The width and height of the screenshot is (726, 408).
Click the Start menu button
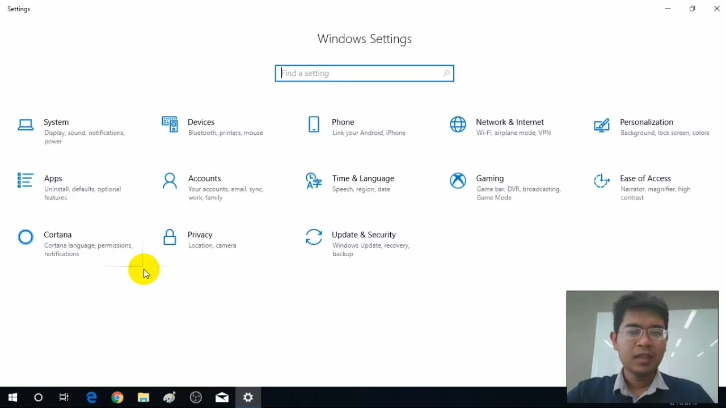[12, 397]
